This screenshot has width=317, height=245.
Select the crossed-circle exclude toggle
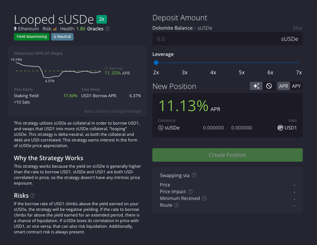coord(269,86)
